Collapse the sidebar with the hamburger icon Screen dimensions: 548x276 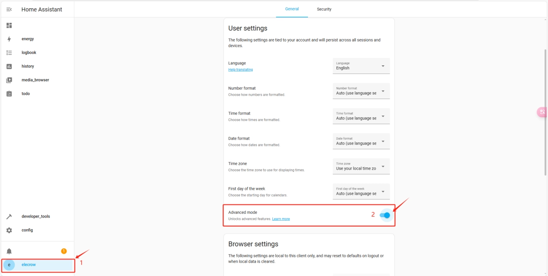[x=9, y=10]
